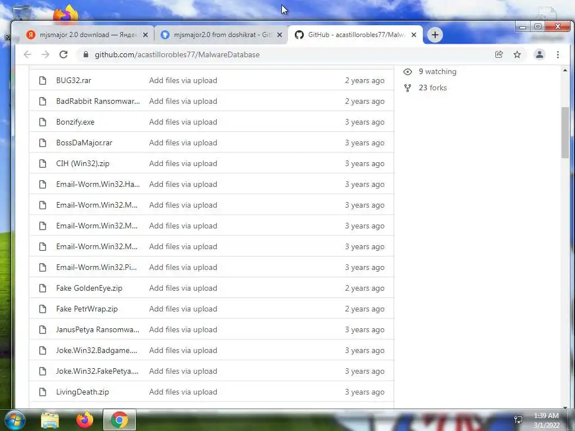The image size is (575, 431).
Task: Open the Joke.Win32.FakePetya file link
Action: [x=97, y=372]
